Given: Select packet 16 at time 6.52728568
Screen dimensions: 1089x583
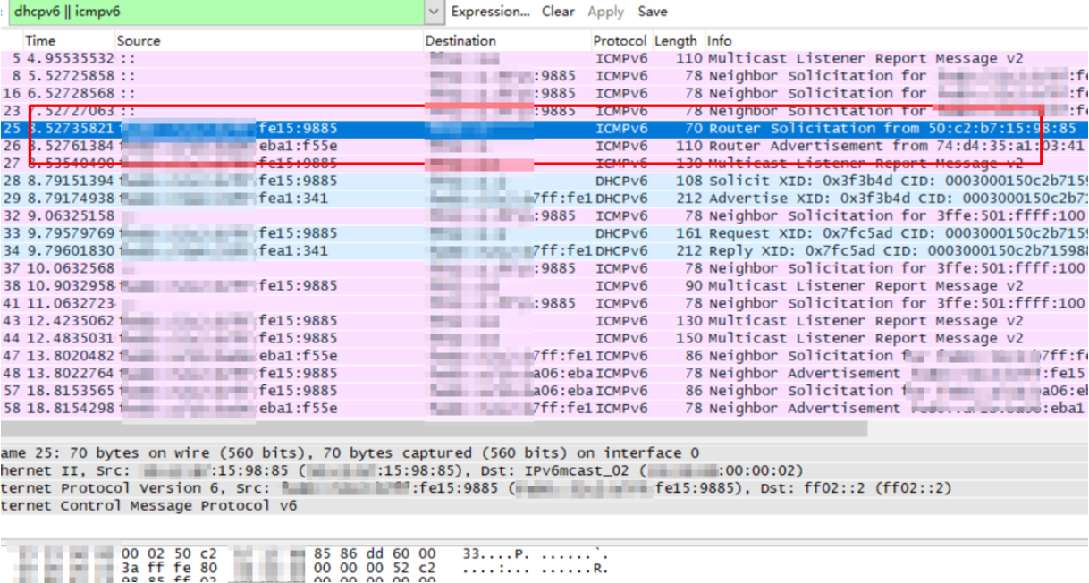Looking at the screenshot, I should (544, 93).
